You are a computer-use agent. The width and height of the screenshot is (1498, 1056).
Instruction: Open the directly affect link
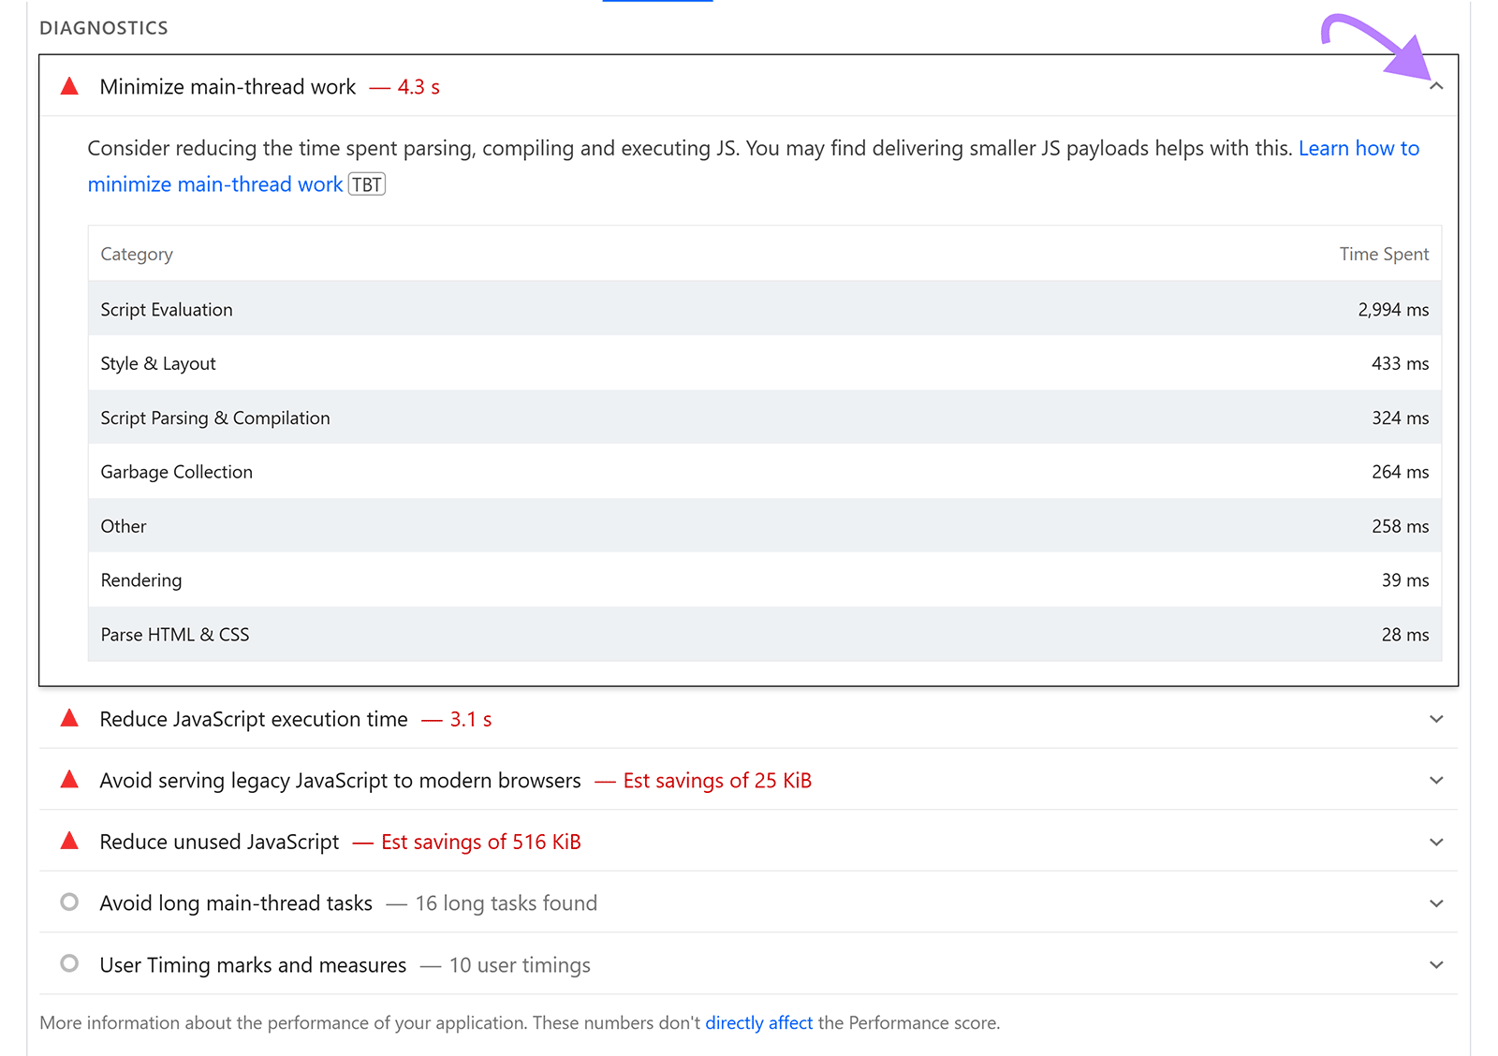tap(758, 1023)
